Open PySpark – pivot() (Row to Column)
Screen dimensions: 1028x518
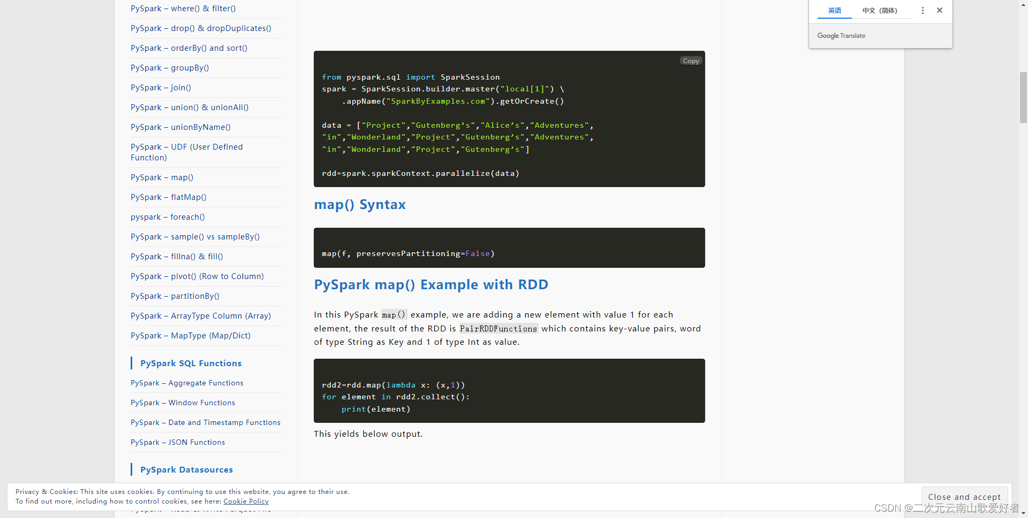pos(197,276)
